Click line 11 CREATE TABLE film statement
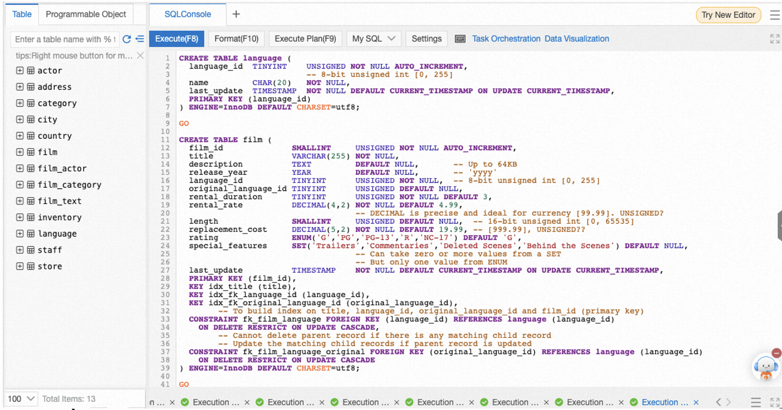This screenshot has height=410, width=782. 225,140
